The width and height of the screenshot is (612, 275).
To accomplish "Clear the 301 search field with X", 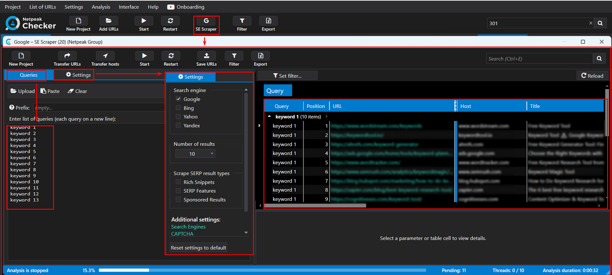I will point(591,23).
